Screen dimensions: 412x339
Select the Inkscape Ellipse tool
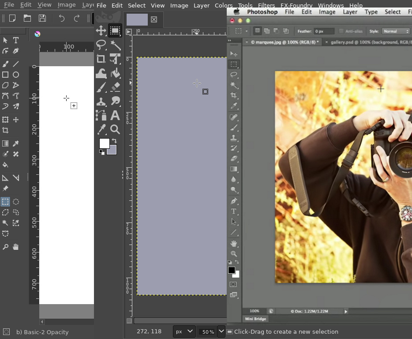(x=16, y=75)
